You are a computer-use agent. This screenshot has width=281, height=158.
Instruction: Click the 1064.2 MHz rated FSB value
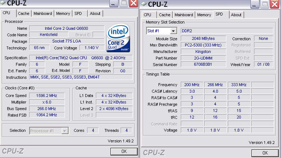pos(47,115)
